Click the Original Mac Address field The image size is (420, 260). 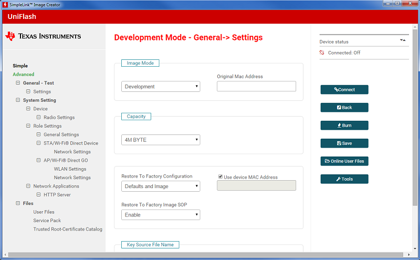click(x=256, y=87)
